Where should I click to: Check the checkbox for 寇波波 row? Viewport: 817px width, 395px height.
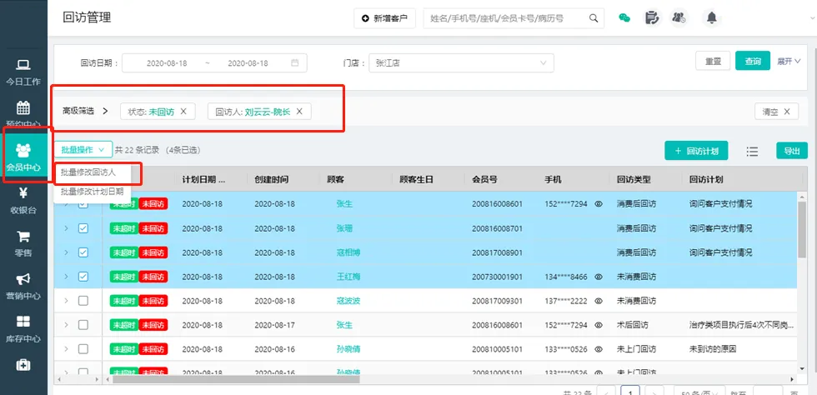coord(83,301)
